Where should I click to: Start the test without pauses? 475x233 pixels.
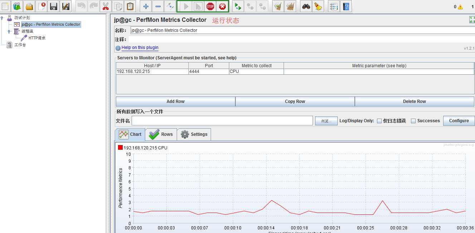click(x=198, y=6)
